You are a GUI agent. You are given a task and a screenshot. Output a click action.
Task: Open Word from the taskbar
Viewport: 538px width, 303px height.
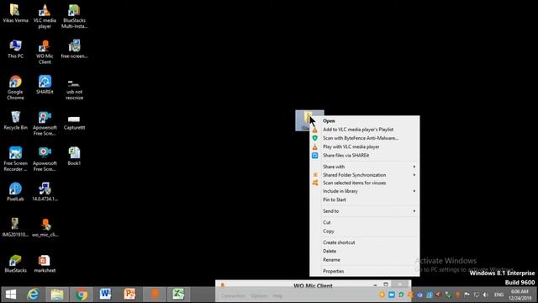click(x=105, y=295)
